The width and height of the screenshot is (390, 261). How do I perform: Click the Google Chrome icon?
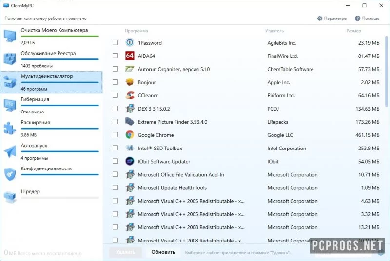click(130, 135)
